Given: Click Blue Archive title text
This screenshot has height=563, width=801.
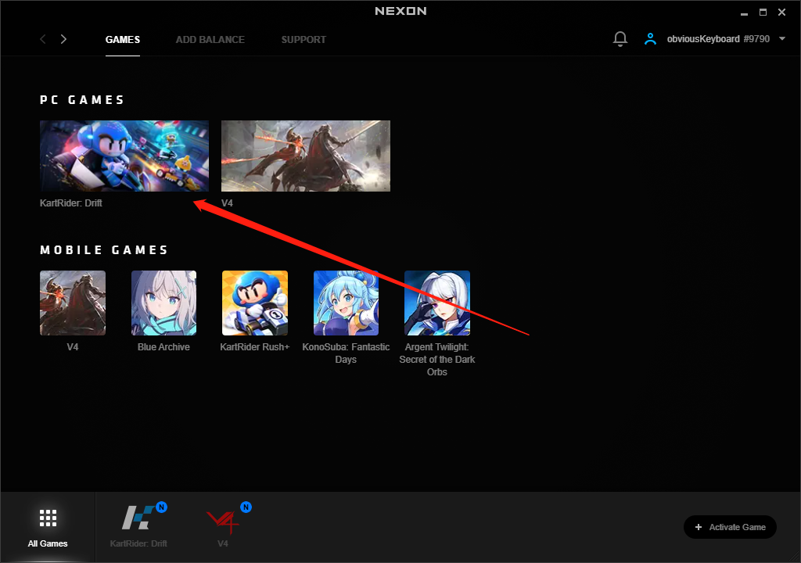Looking at the screenshot, I should pos(163,347).
